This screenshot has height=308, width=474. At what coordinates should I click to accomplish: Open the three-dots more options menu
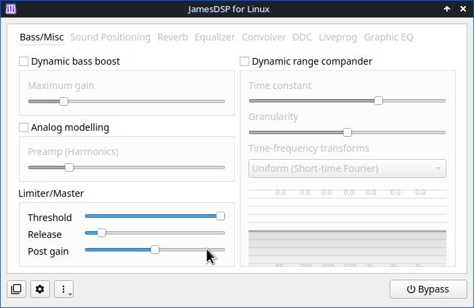point(63,289)
